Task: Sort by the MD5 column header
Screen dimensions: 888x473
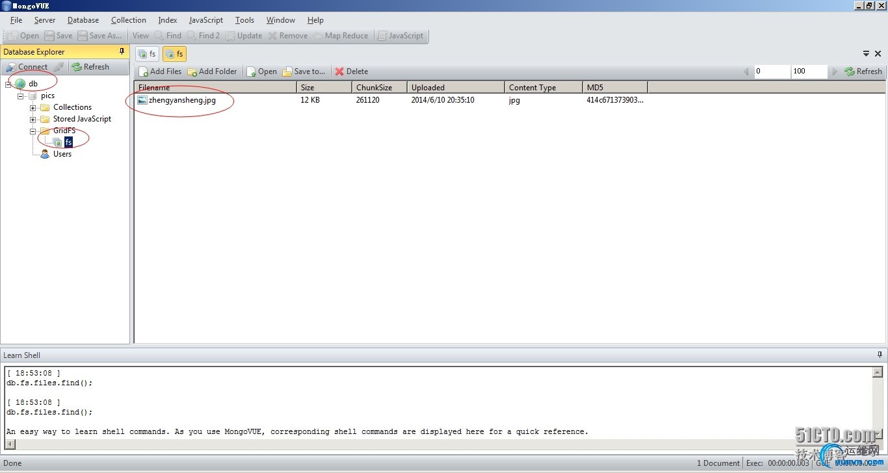Action: tap(616, 87)
